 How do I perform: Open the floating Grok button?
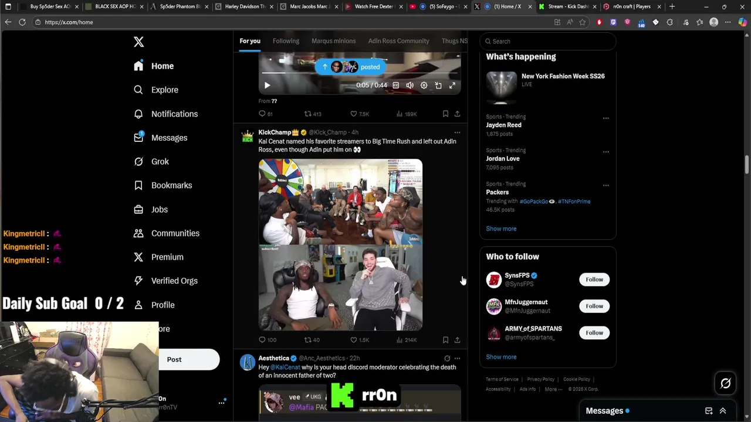pos(725,384)
